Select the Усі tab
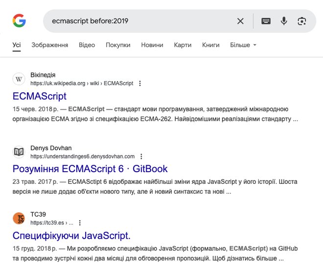Image resolution: width=323 pixels, height=269 pixels. point(17,45)
